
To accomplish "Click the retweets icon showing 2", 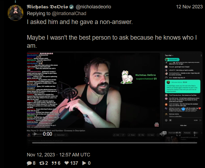I will tap(42, 163).
